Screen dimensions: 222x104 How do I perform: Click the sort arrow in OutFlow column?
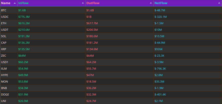click(x=151, y=3)
